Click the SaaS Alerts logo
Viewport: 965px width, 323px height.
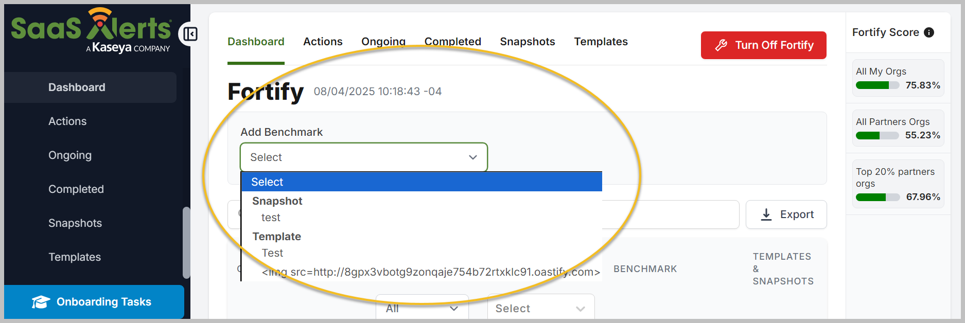click(91, 30)
